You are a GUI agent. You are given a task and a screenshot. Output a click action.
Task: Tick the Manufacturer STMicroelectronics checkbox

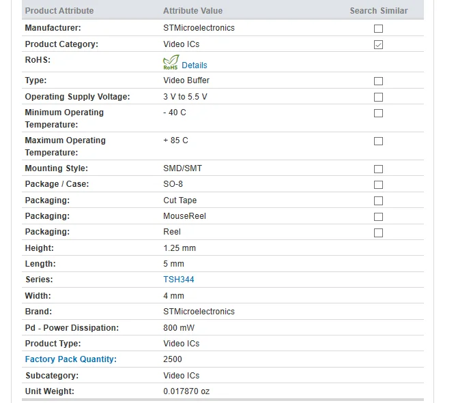(x=378, y=29)
